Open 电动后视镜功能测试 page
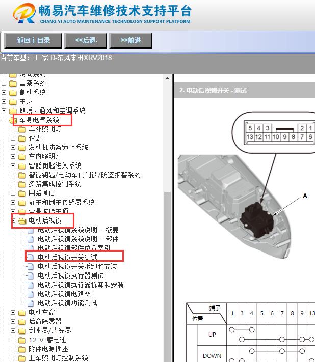This screenshot has height=362, width=315. tap(67, 303)
